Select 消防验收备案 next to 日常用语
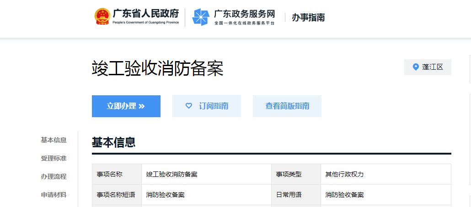This screenshot has height=207, width=471. [x=344, y=195]
